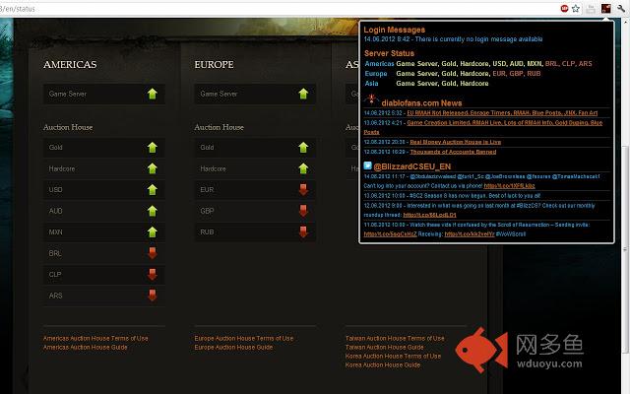
Task: Click the grayed extension icon beside the star
Action: point(591,9)
